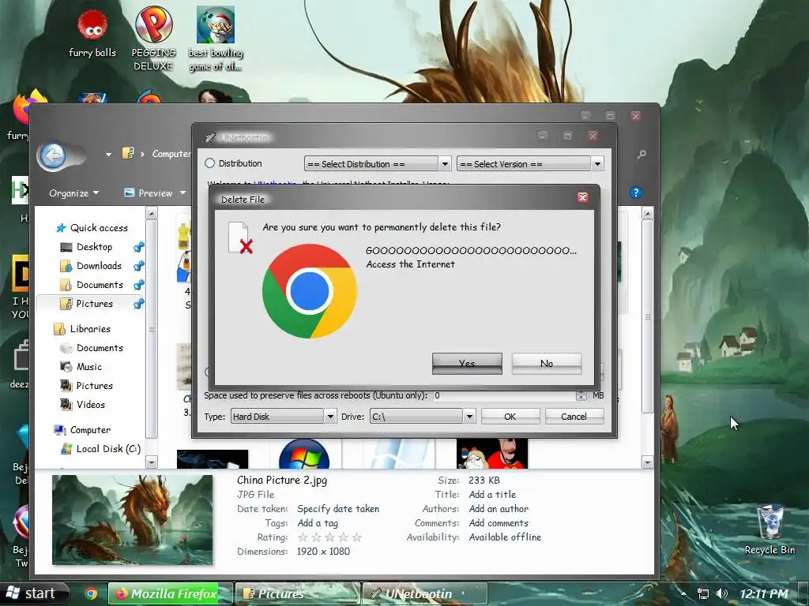Click the deleted file icon with red X
The height and width of the screenshot is (606, 809).
240,238
